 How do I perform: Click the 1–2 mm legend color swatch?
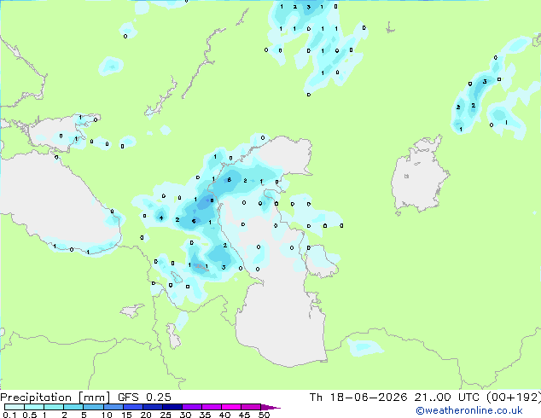(x=54, y=407)
